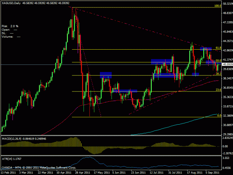Click the 'SL: ----' info line
This screenshot has width=233, height=175.
[x=7, y=33]
